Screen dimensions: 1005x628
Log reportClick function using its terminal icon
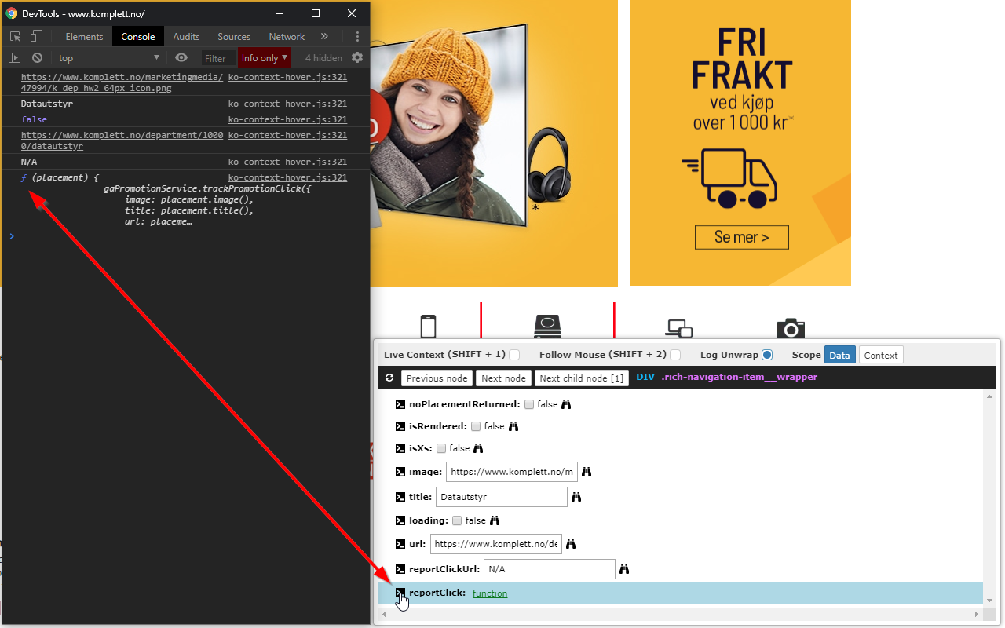pyautogui.click(x=400, y=593)
